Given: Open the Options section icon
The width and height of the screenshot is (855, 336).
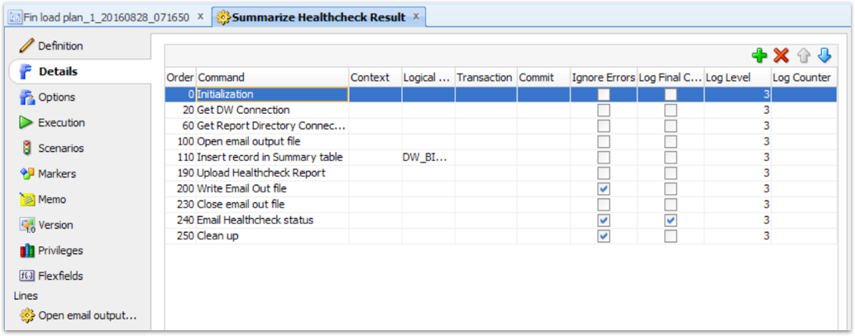Looking at the screenshot, I should [x=26, y=97].
